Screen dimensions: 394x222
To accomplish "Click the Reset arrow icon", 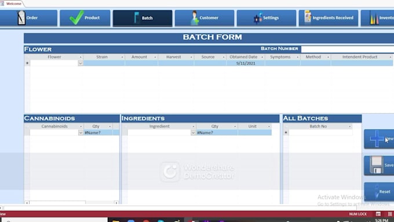I will (x=376, y=191).
